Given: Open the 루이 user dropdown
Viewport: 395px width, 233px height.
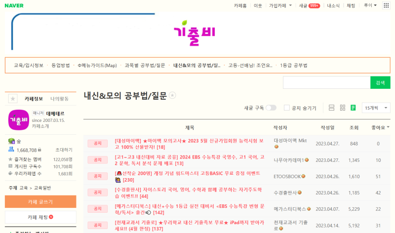Looking at the screenshot, I should [370, 5].
